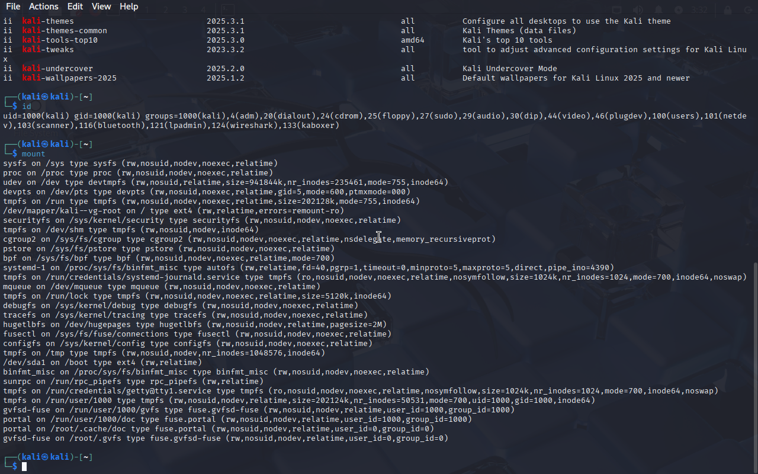Click version '2023.3.2' of kali-tweaks

coord(226,50)
